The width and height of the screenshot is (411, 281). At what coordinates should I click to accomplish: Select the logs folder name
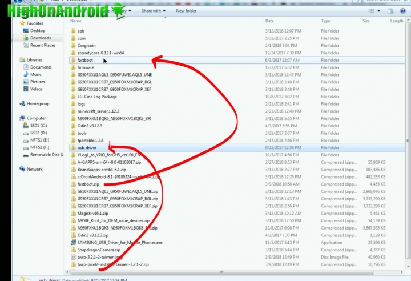coord(81,104)
